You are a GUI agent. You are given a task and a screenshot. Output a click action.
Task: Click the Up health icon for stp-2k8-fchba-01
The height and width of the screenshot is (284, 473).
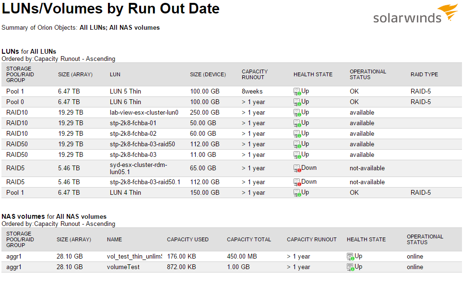pyautogui.click(x=297, y=123)
